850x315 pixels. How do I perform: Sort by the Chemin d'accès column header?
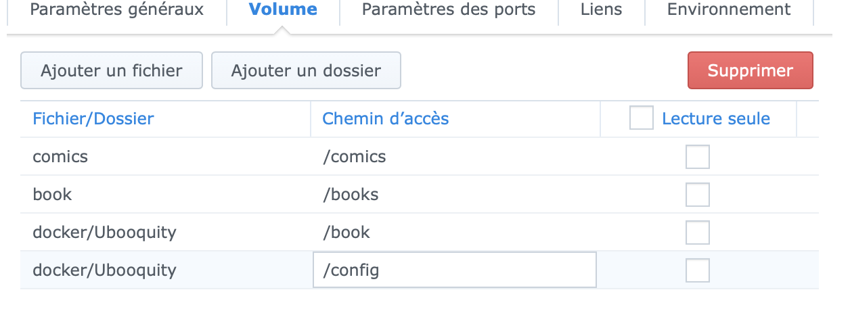tap(386, 119)
